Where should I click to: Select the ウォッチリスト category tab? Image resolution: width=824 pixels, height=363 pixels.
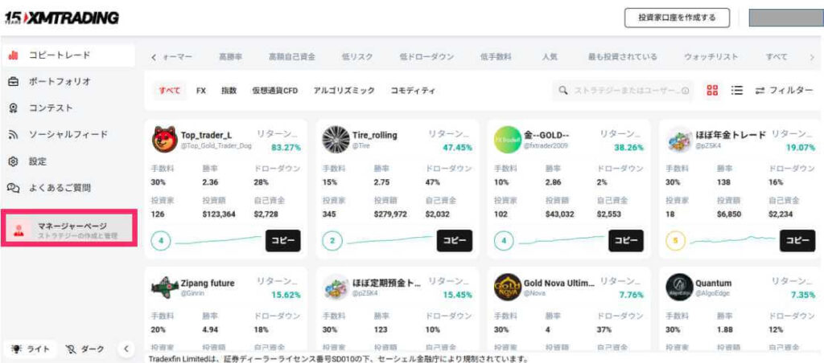(x=711, y=57)
